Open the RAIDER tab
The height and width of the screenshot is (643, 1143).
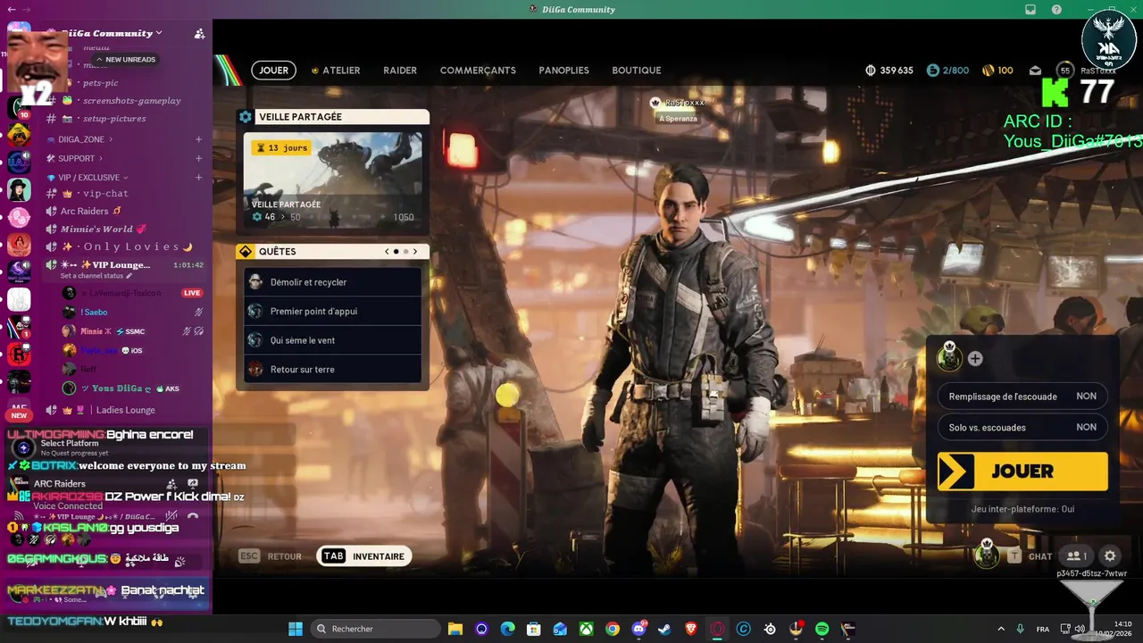[400, 71]
